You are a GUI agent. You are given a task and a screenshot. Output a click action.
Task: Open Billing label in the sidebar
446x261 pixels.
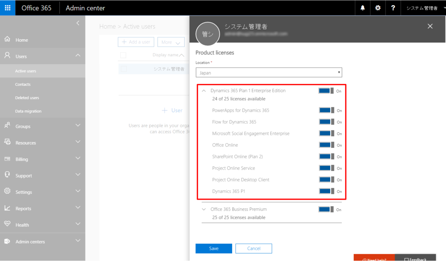point(22,159)
